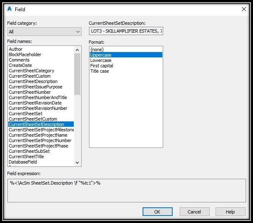Choose the CurrentSheetSetProjectPhase field

pos(41,146)
